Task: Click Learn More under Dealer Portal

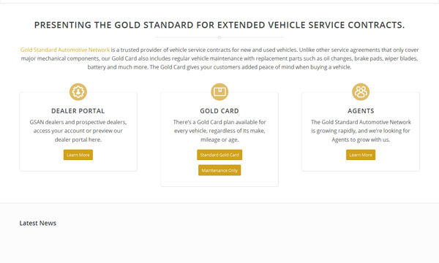Action: [78, 155]
